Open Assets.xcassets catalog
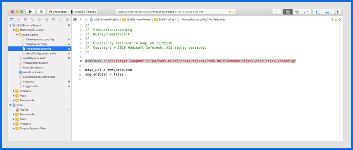Image resolution: width=353 pixels, height=150 pixels. coord(40,72)
